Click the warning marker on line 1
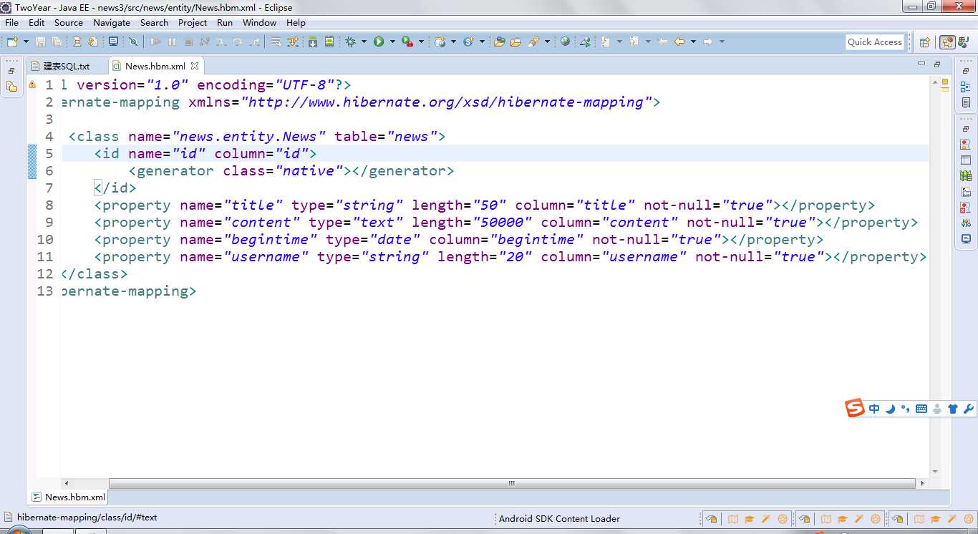 (x=32, y=84)
